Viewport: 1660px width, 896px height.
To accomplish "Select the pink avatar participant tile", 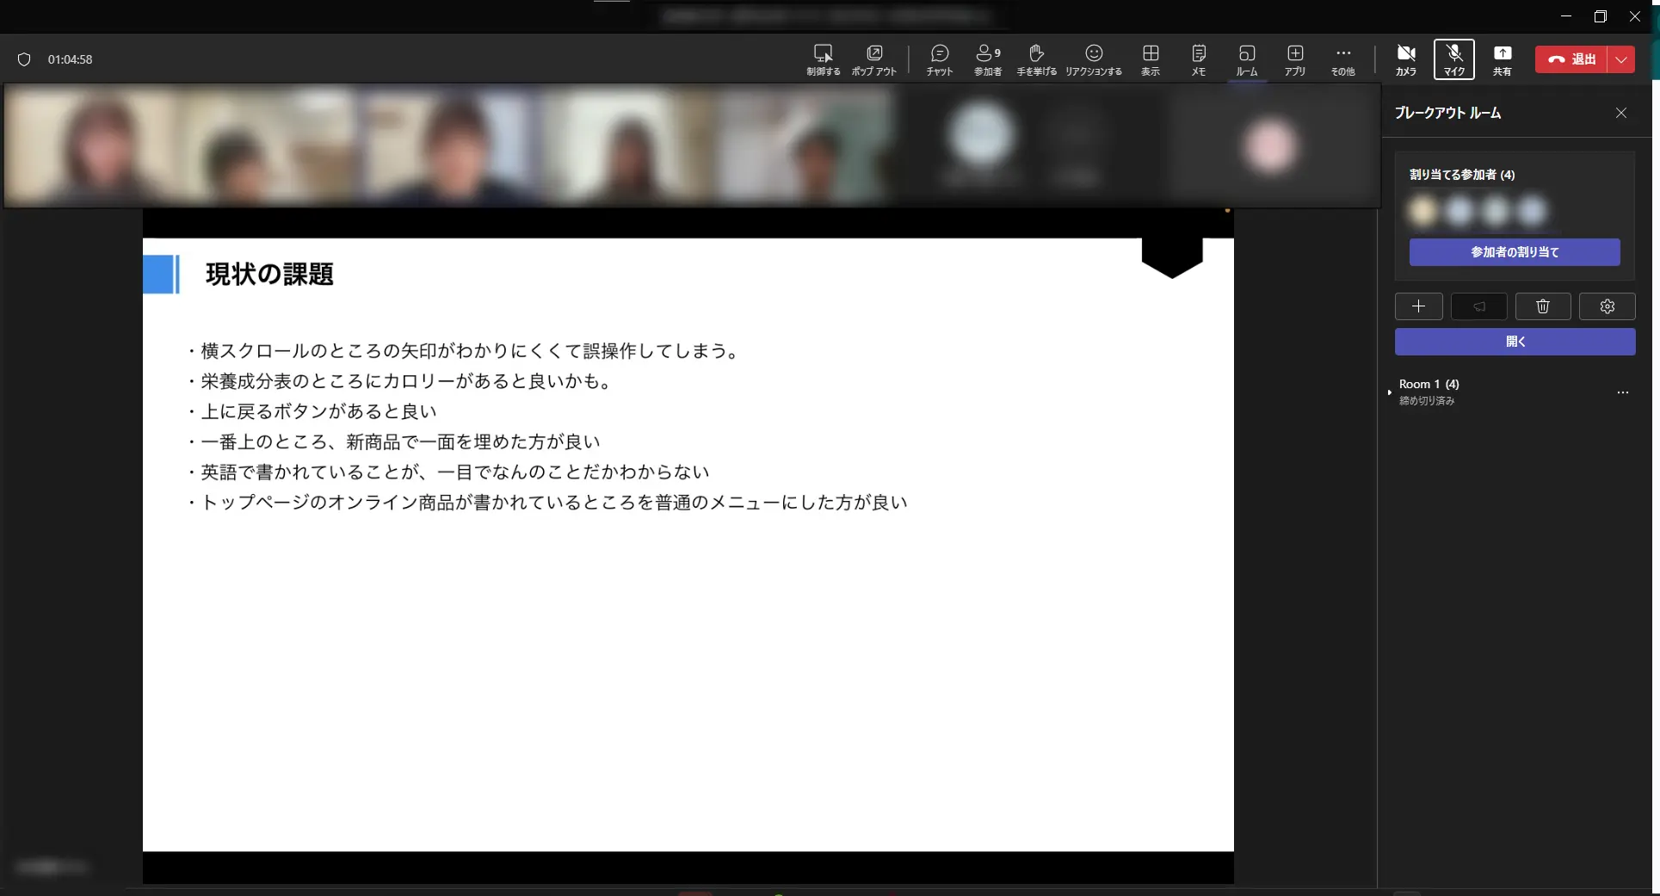I will point(1270,145).
